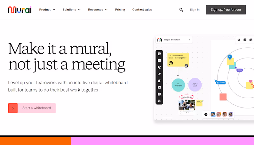Image resolution: width=254 pixels, height=145 pixels.
Task: Select the sticky note tool in the whiteboard toolbar
Action: (x=159, y=54)
